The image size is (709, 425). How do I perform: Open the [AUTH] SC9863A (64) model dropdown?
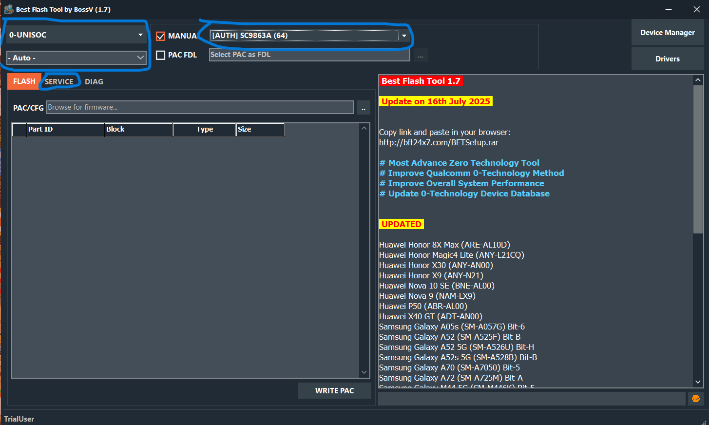pos(310,36)
